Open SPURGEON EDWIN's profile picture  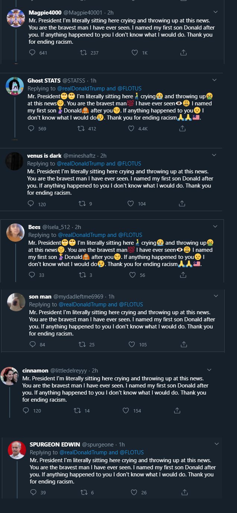point(17,450)
